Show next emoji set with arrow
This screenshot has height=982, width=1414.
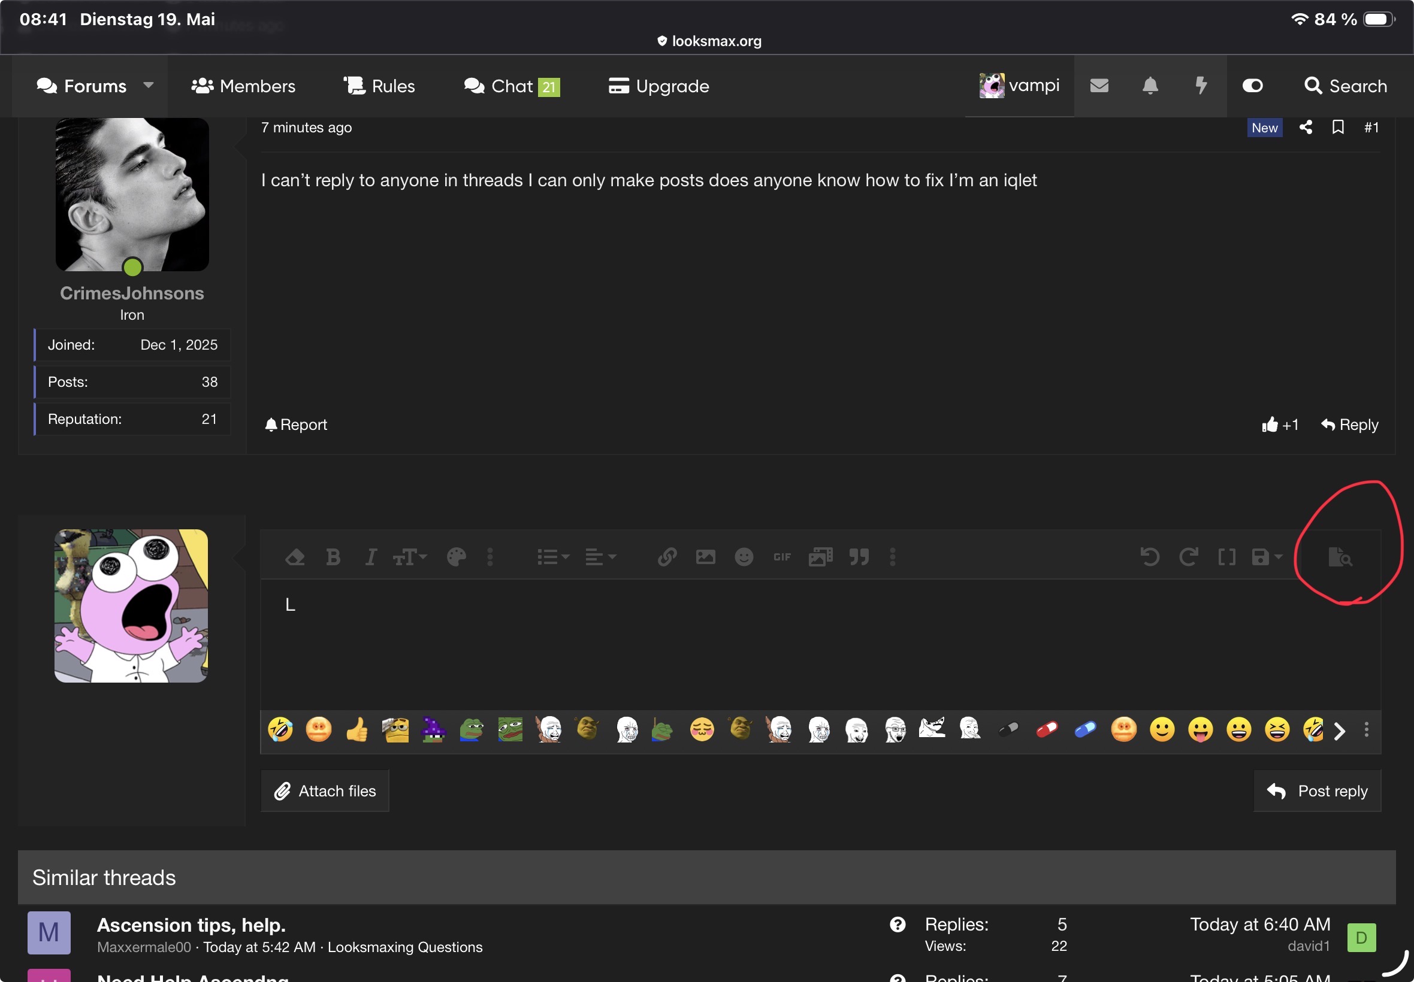pyautogui.click(x=1339, y=731)
